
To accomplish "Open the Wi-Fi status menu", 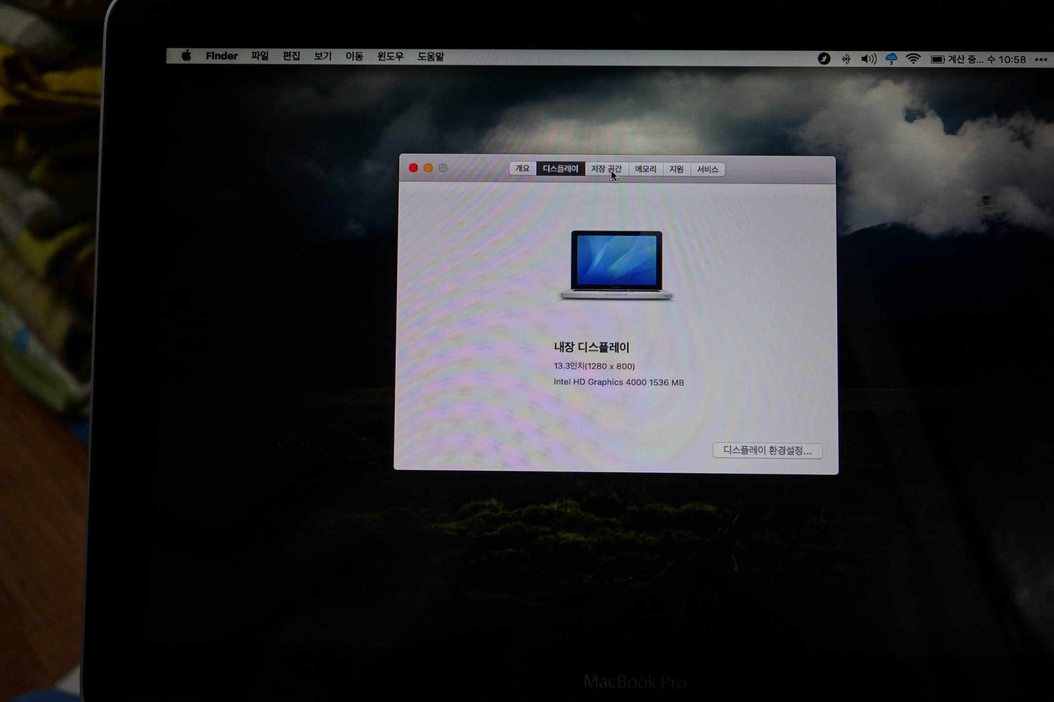I will tap(913, 59).
